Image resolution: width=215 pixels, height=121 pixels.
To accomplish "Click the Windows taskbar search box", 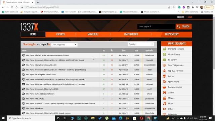I will 31,118.
